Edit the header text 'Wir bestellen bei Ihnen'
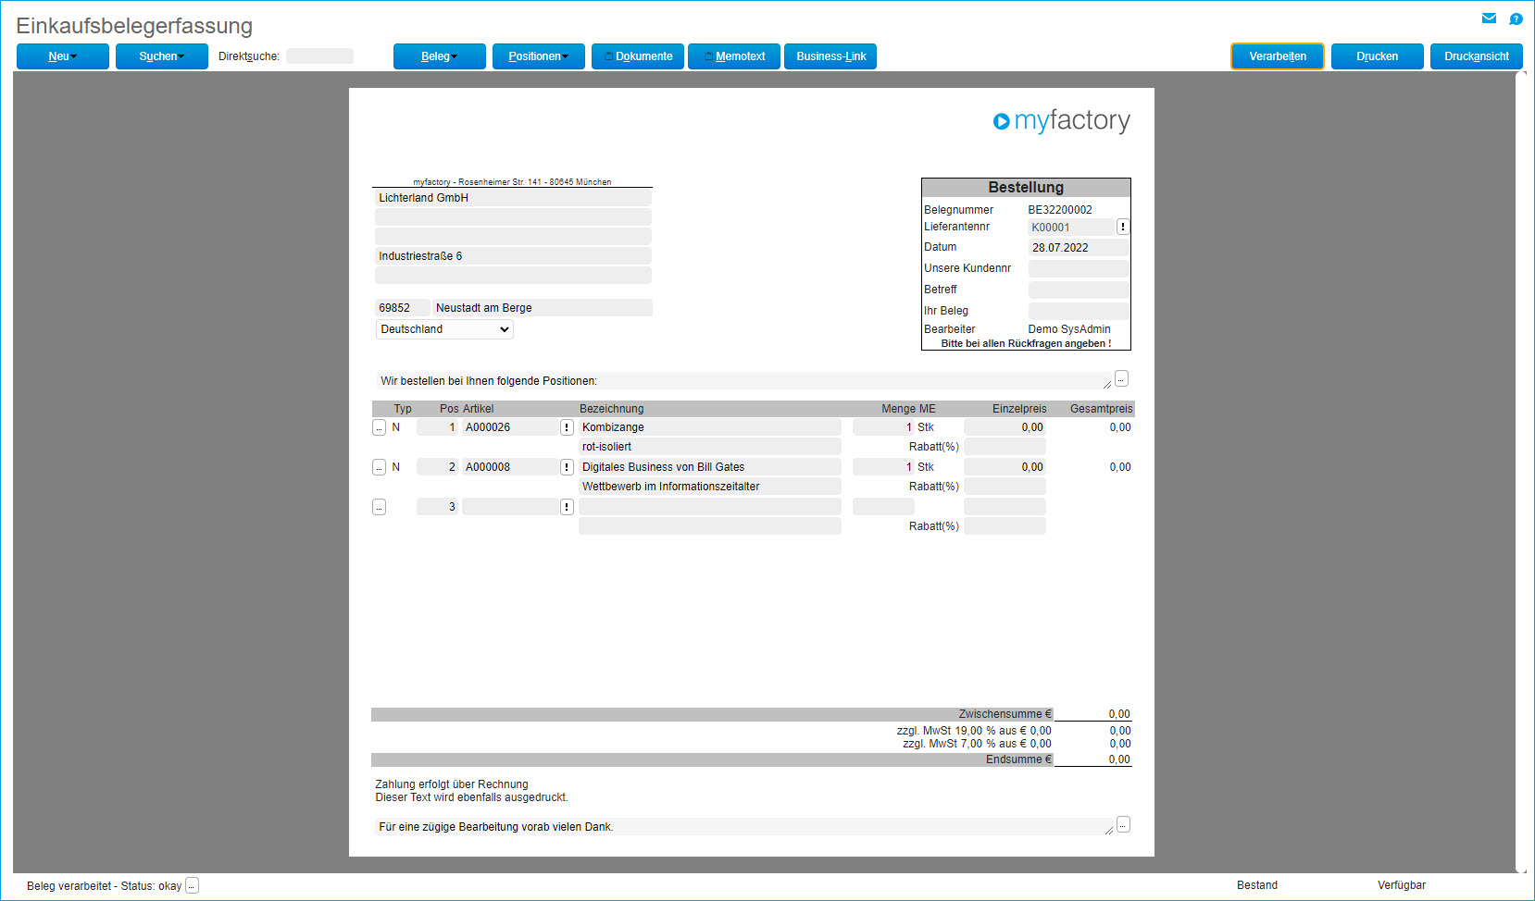 pyautogui.click(x=743, y=381)
